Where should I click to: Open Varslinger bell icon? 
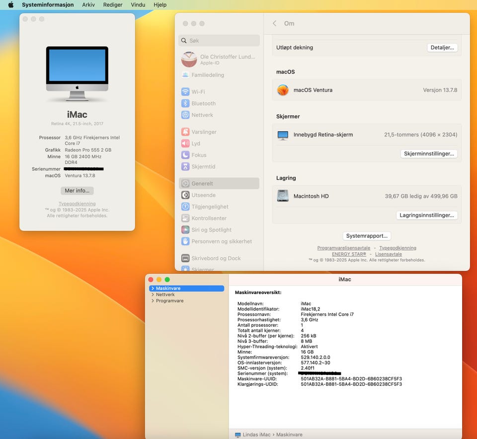point(185,132)
